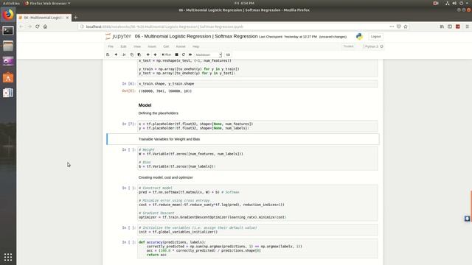Screen dimensions: 472x265
Task: Paste cells below using the paste icon
Action: point(139,54)
